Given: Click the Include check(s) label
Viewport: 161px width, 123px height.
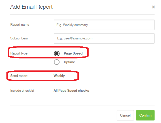Looking at the screenshot, I should pos(22,91).
